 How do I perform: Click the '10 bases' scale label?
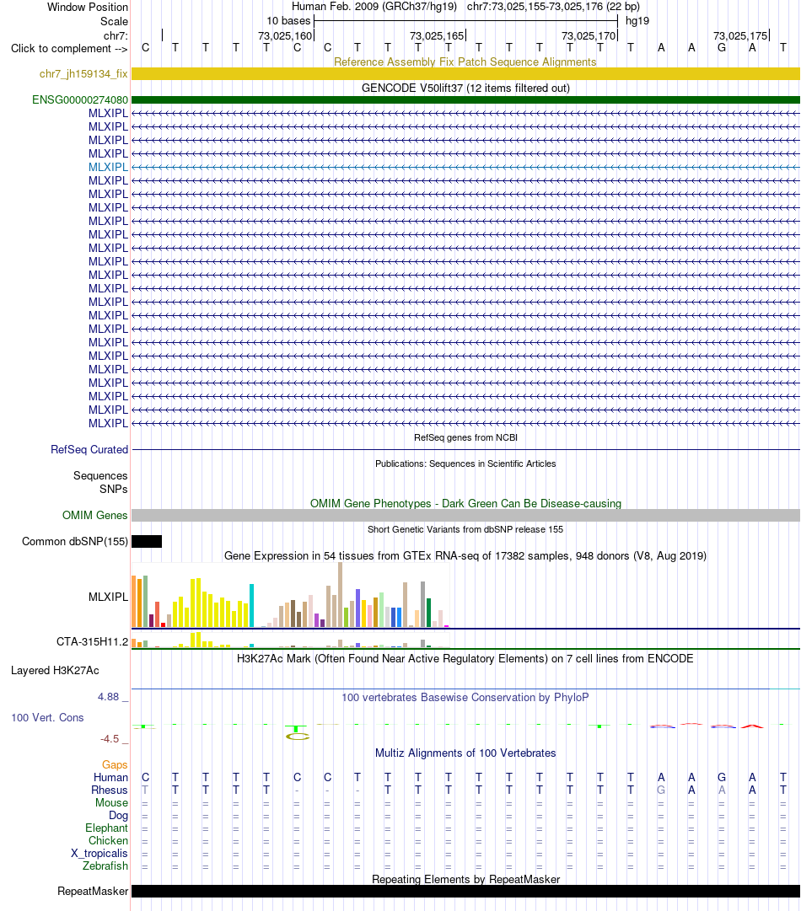(288, 21)
